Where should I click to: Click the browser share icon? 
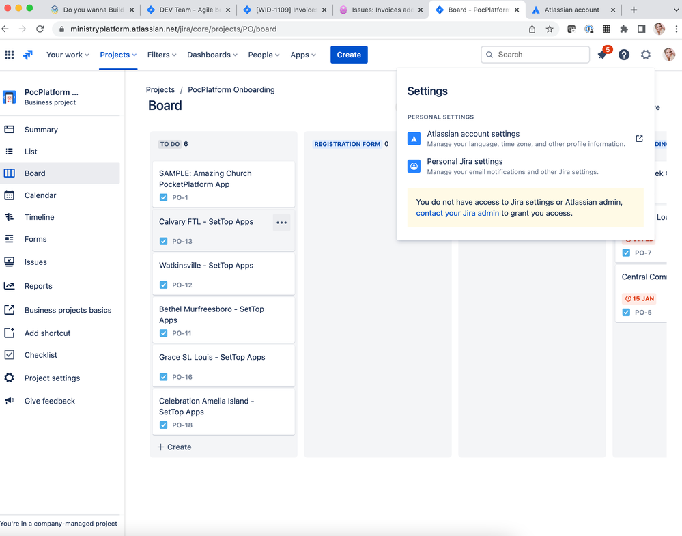[532, 29]
